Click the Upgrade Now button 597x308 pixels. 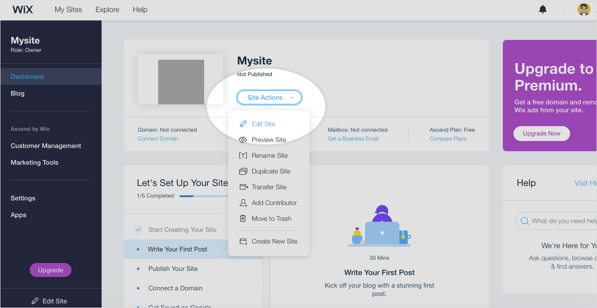[541, 133]
